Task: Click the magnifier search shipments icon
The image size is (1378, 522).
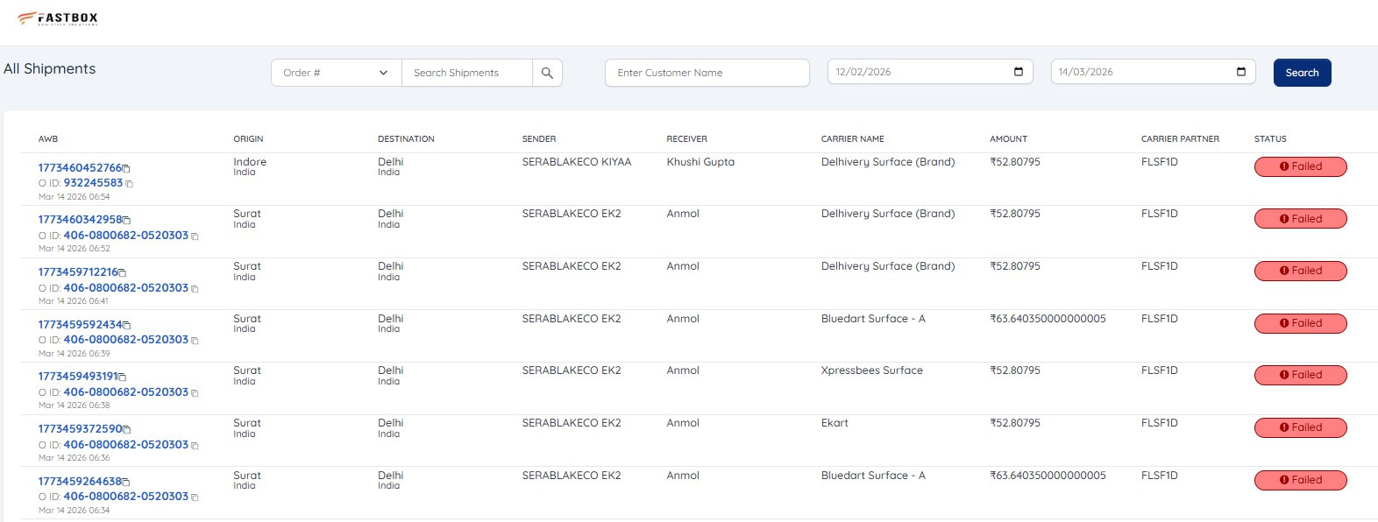Action: coord(547,73)
